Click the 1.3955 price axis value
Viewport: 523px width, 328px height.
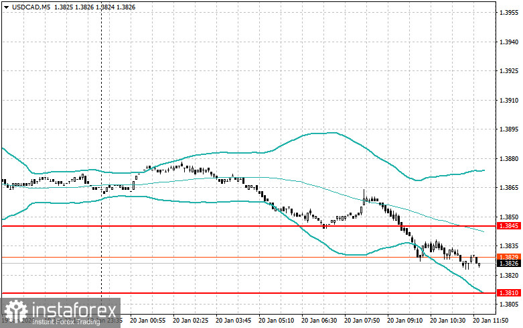point(509,13)
